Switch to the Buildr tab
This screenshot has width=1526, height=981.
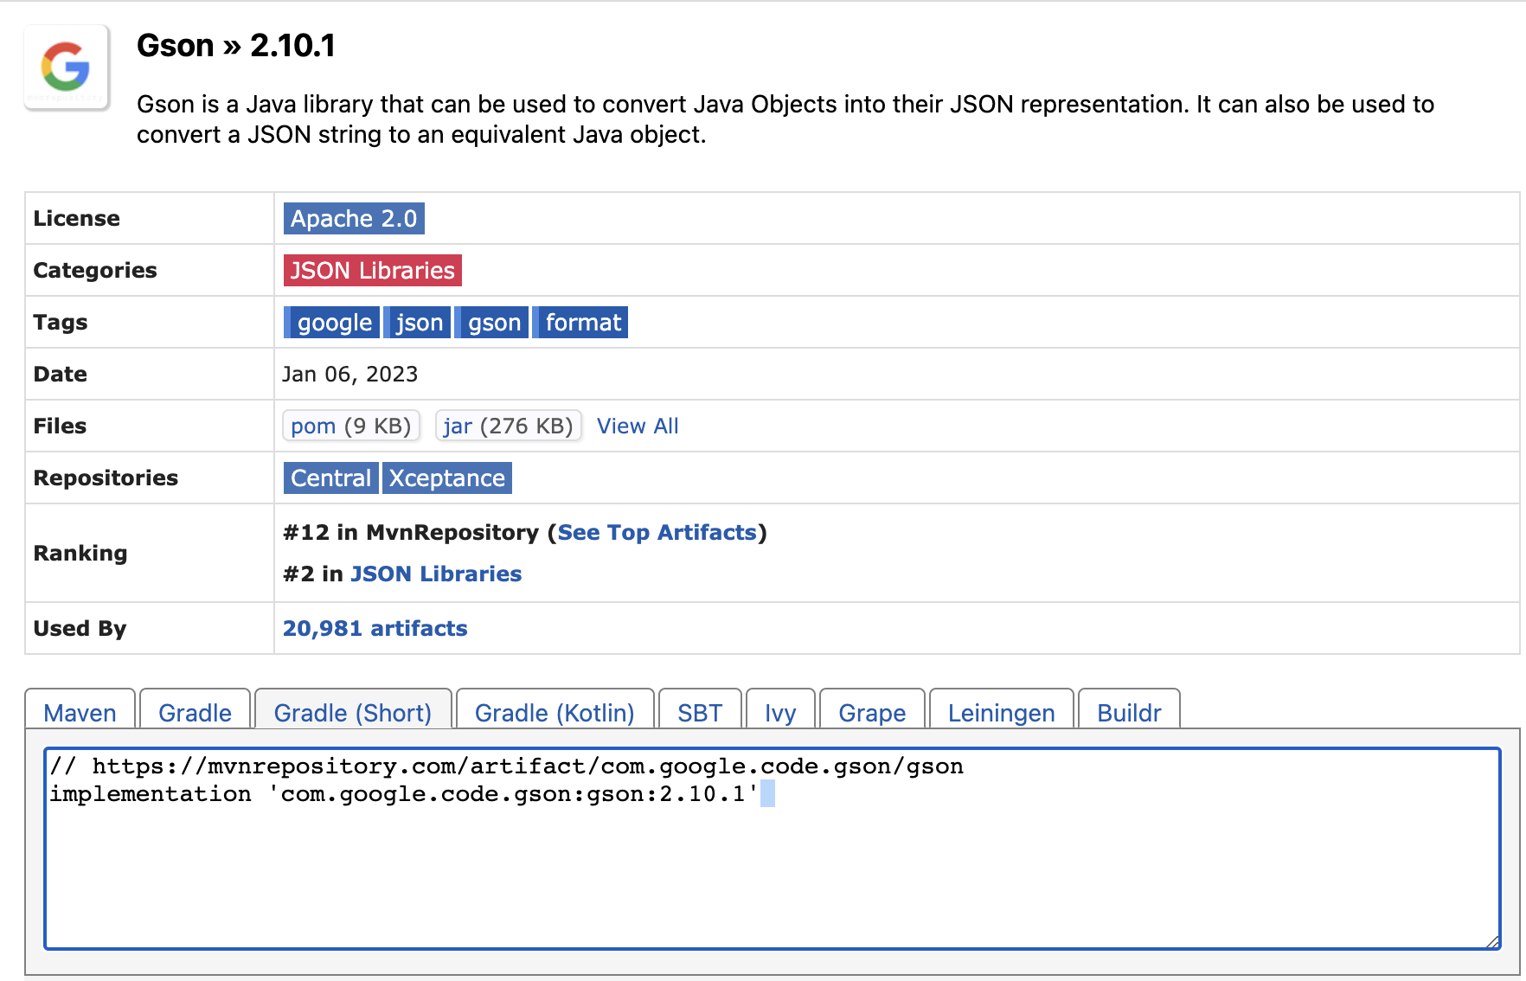coord(1129,710)
